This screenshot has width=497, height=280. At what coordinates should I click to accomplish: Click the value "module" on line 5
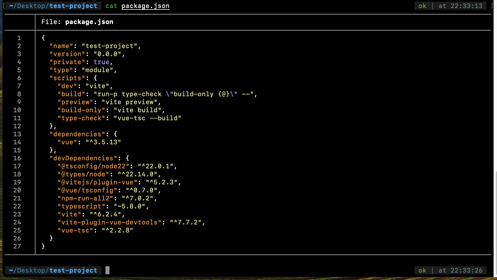click(97, 70)
